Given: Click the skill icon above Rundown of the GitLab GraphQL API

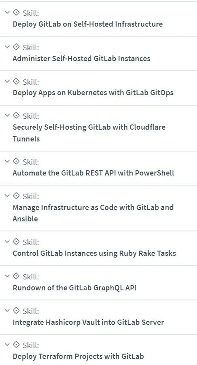Looking at the screenshot, I should point(16,276).
